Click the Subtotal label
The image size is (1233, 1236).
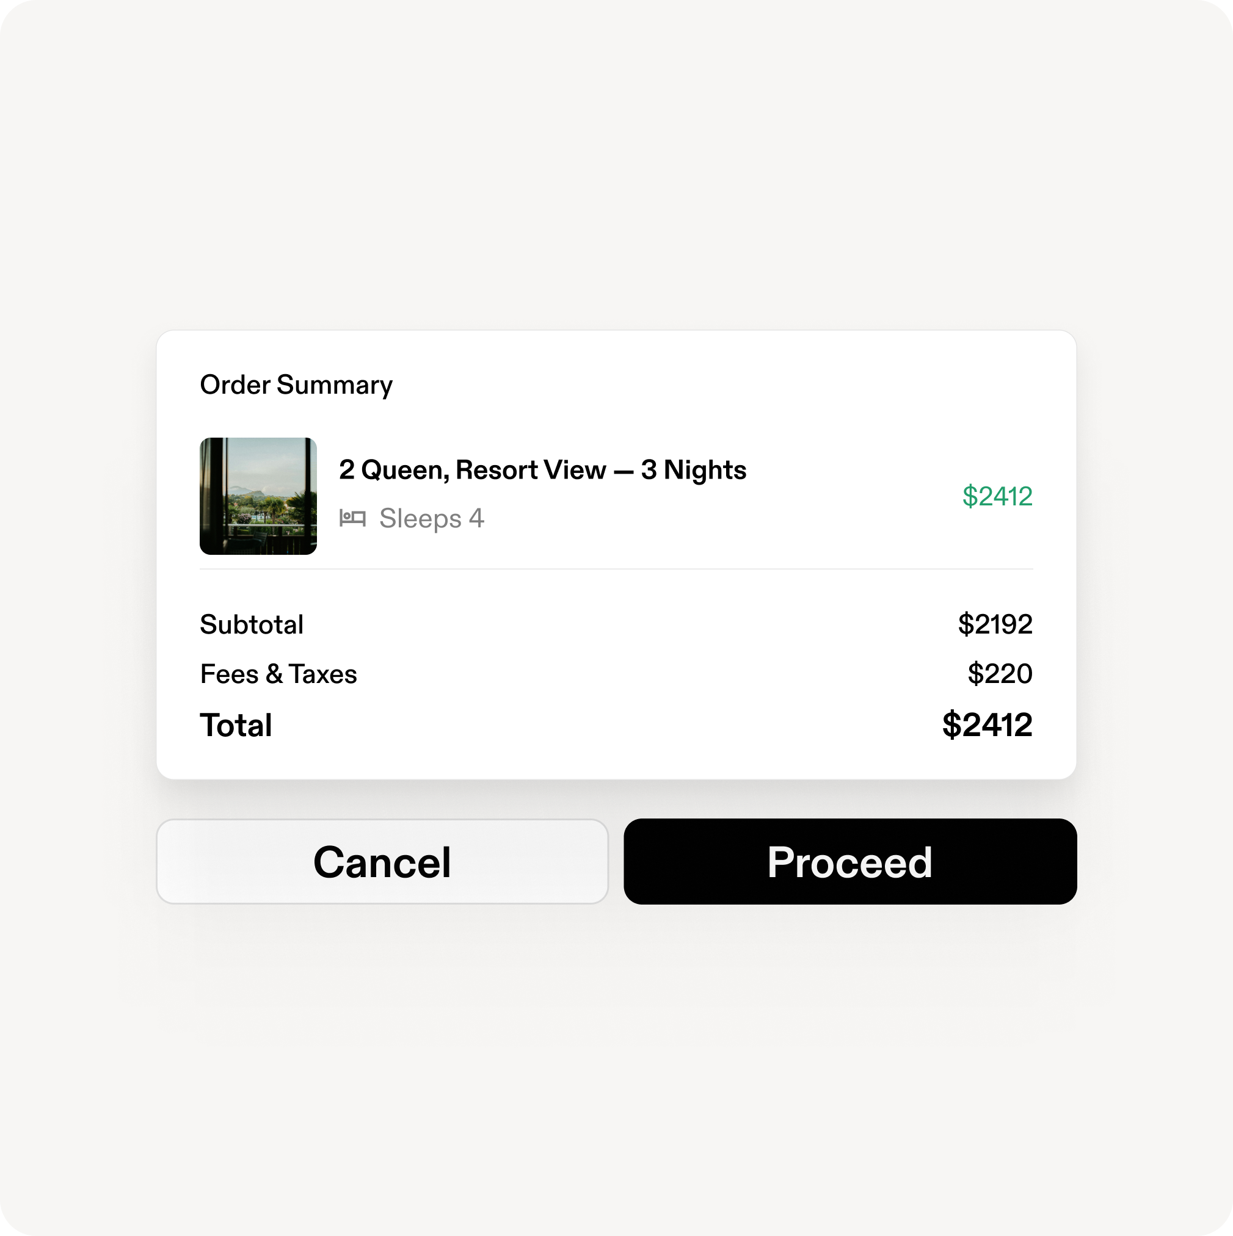(252, 624)
